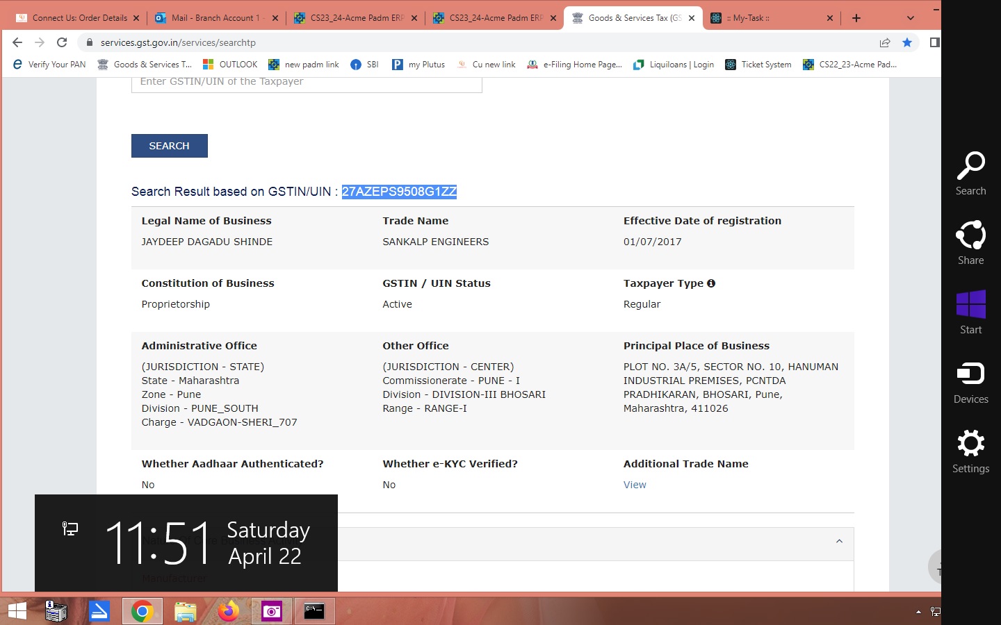Open the Share charm

point(971,242)
